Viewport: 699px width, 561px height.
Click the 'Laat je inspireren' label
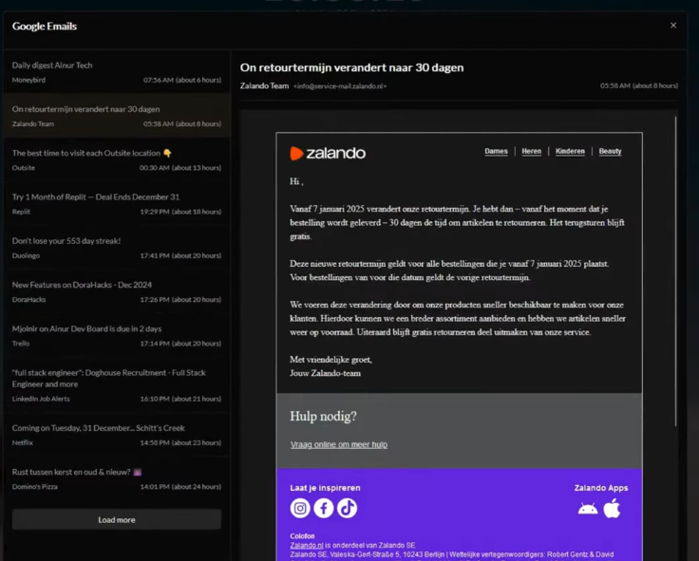pos(325,488)
